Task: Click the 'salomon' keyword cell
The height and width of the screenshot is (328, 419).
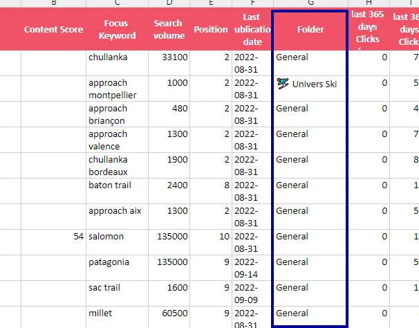Action: (118, 242)
